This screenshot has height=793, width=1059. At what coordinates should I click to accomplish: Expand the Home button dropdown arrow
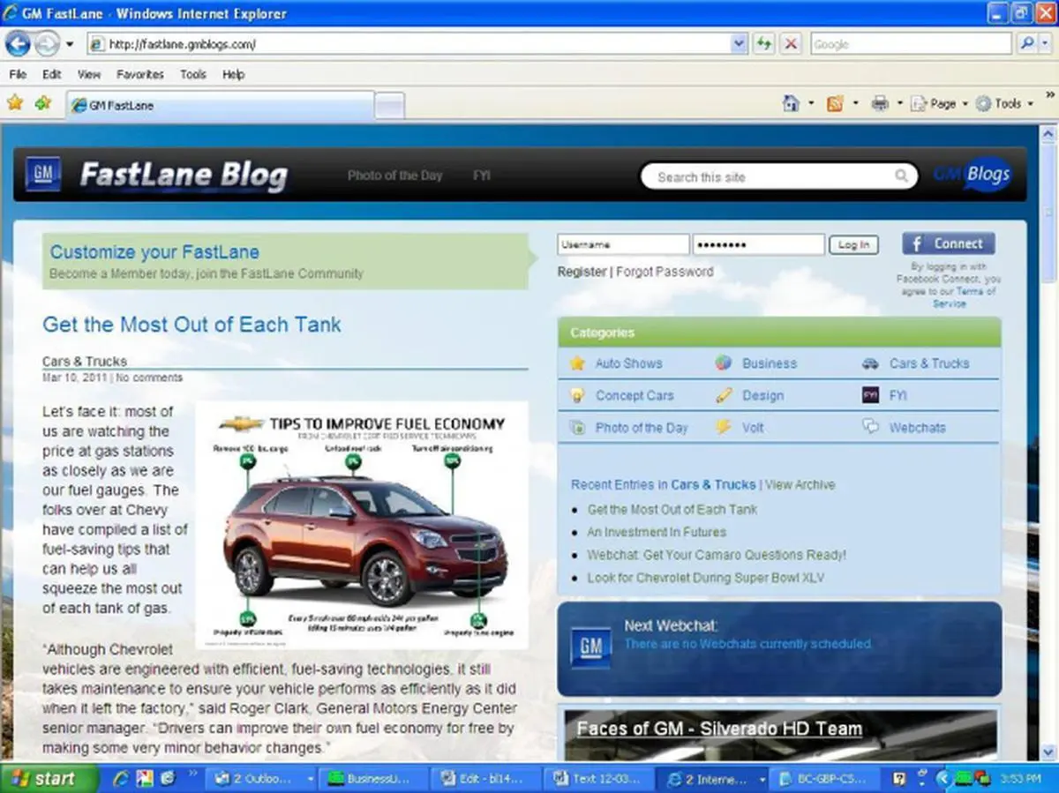coord(811,103)
